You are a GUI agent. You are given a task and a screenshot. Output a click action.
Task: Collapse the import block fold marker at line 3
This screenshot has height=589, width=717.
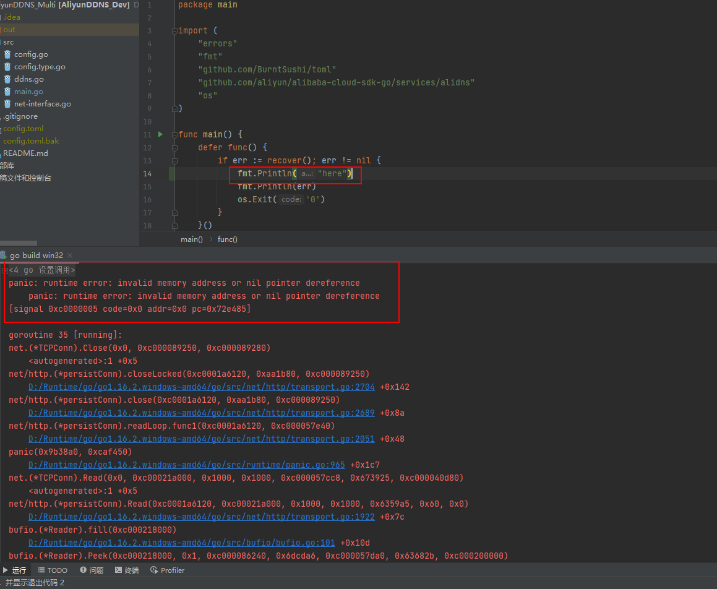(174, 31)
